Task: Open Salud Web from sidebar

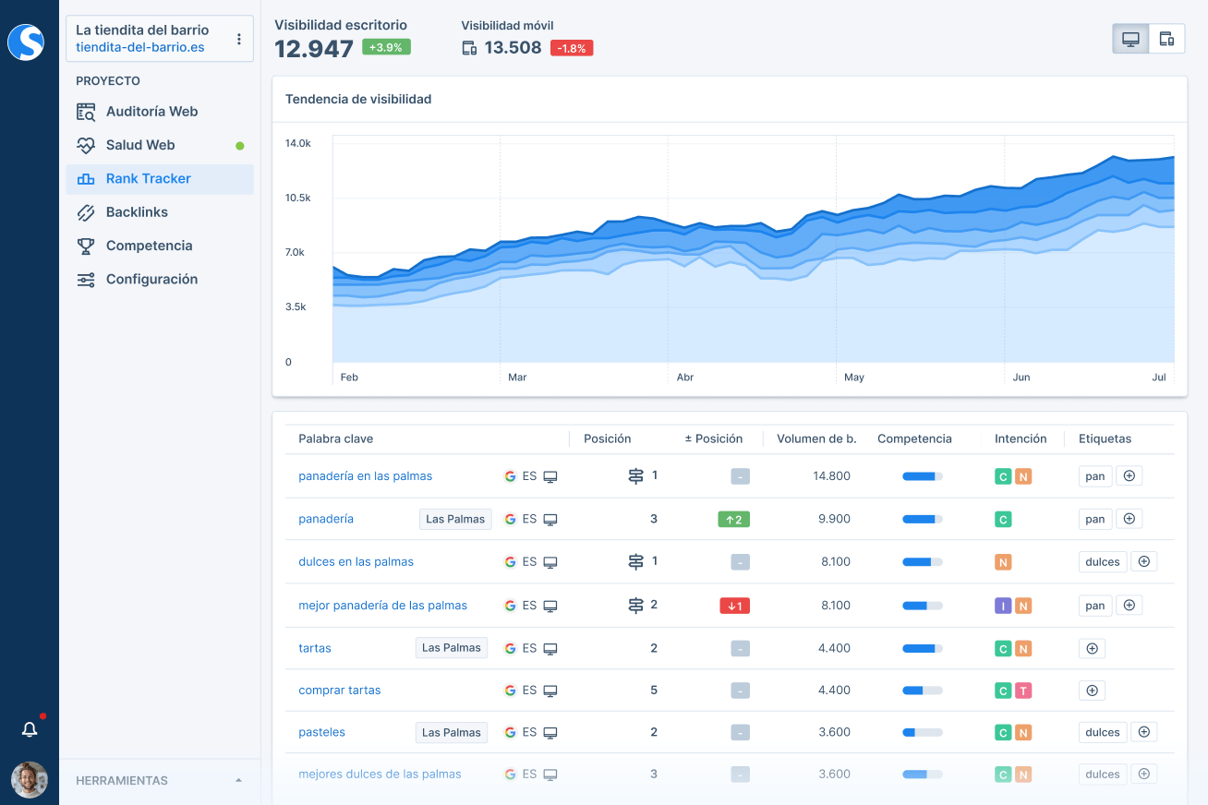Action: tap(140, 145)
